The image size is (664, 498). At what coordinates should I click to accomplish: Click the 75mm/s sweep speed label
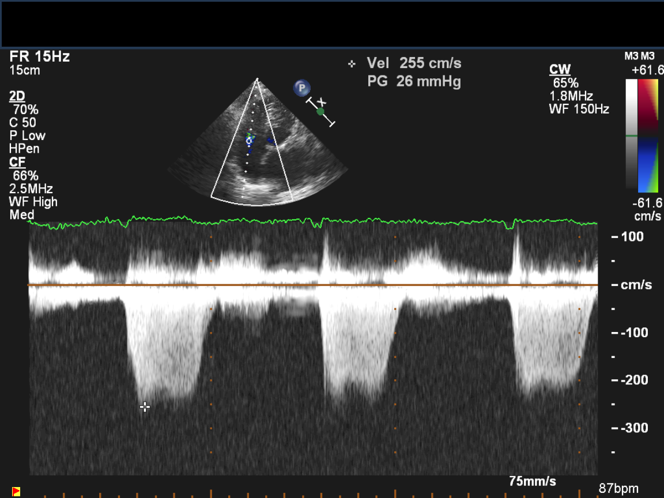click(x=532, y=481)
